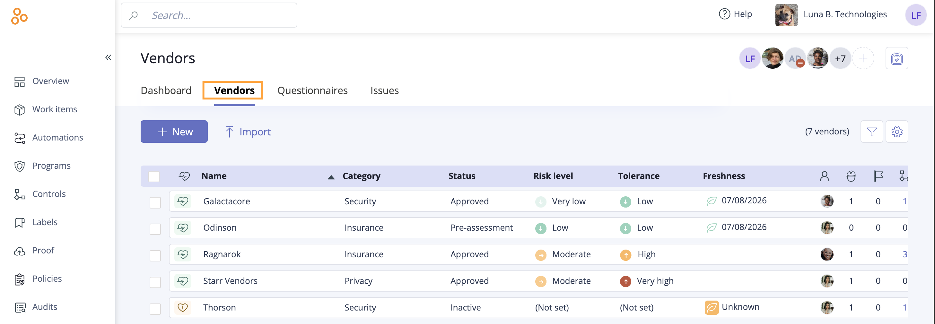Click Ragnarok health heartbeat icon

pos(183,254)
